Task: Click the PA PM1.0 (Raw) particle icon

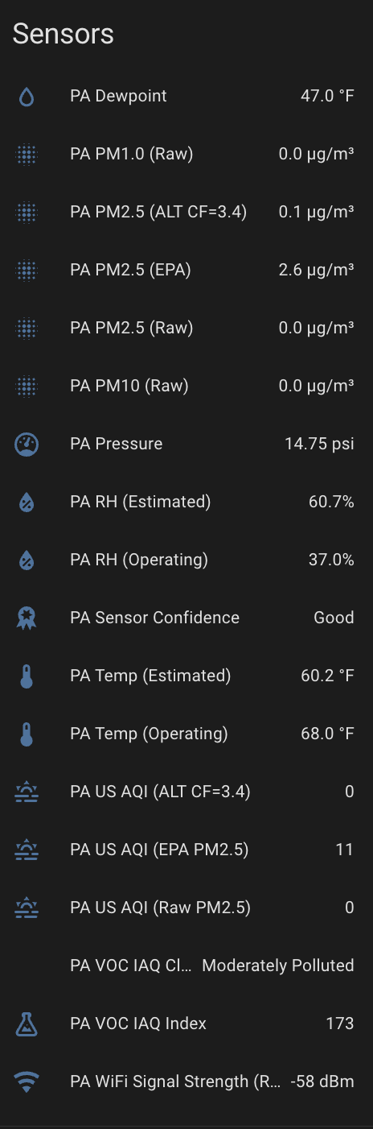Action: point(27,155)
